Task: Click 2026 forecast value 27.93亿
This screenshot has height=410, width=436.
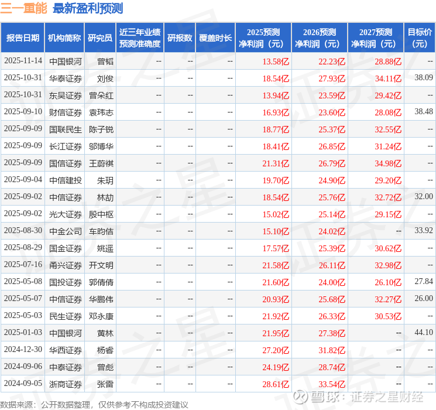Action: 332,78
